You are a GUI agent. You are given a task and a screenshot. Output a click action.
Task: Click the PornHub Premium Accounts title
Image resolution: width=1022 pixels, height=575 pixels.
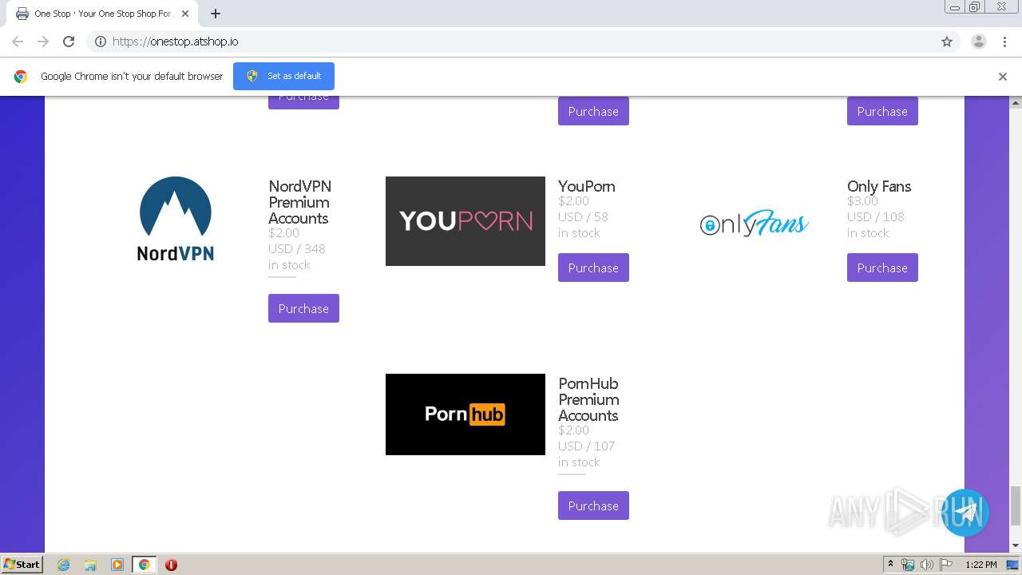(x=588, y=399)
